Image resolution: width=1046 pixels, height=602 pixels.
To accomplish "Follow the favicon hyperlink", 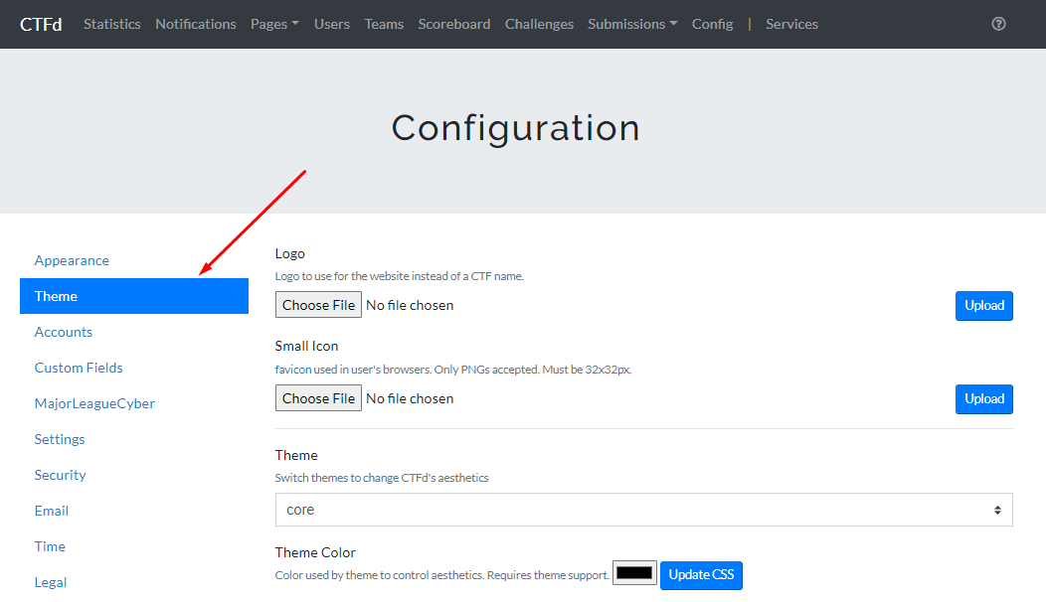I will click(293, 370).
